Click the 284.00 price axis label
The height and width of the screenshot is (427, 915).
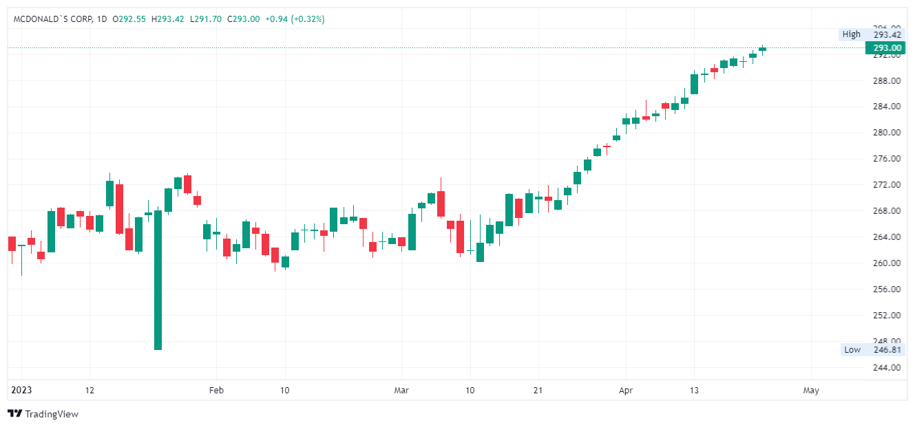[x=887, y=107]
